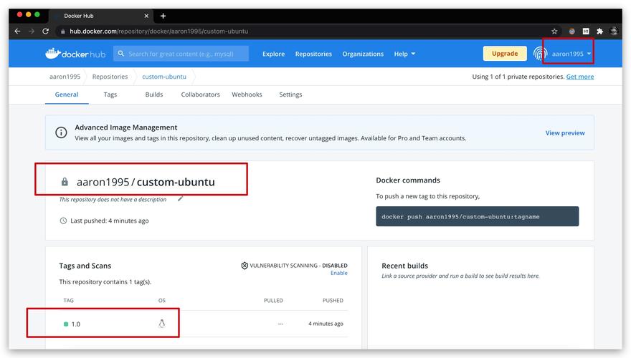Click aaron1995 in the breadcrumb
This screenshot has height=358, width=631.
(x=65, y=77)
